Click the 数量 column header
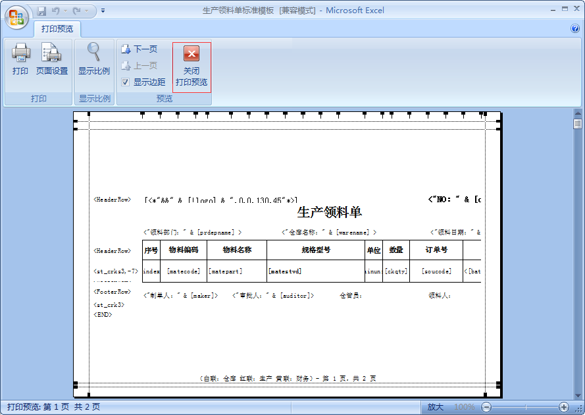 (396, 250)
